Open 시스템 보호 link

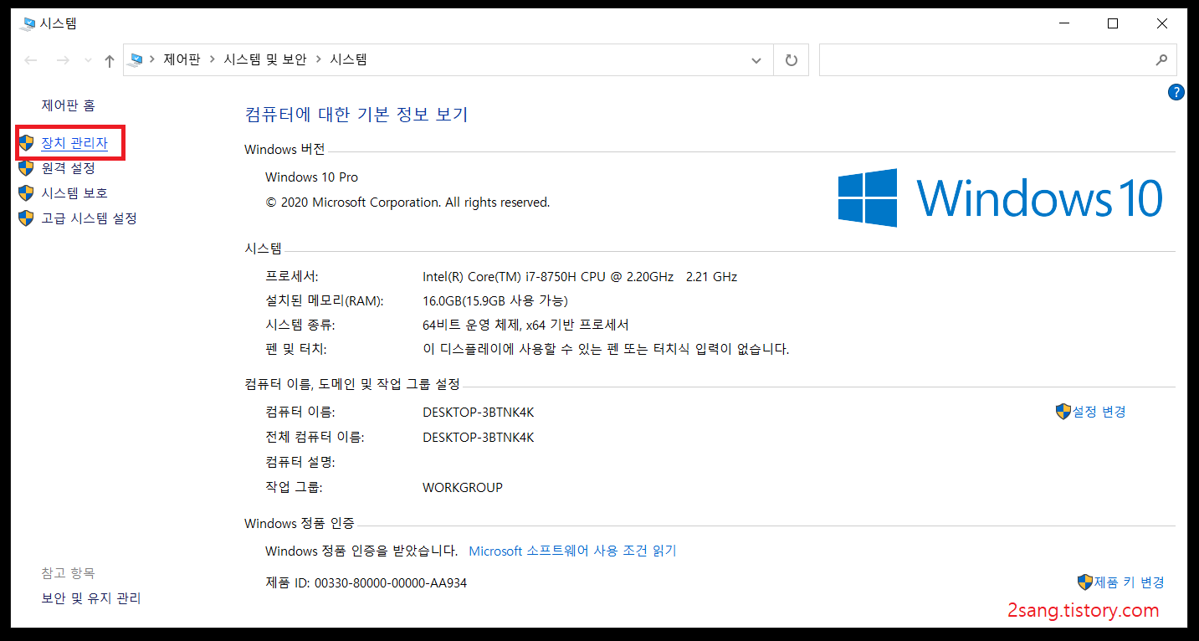coord(74,193)
